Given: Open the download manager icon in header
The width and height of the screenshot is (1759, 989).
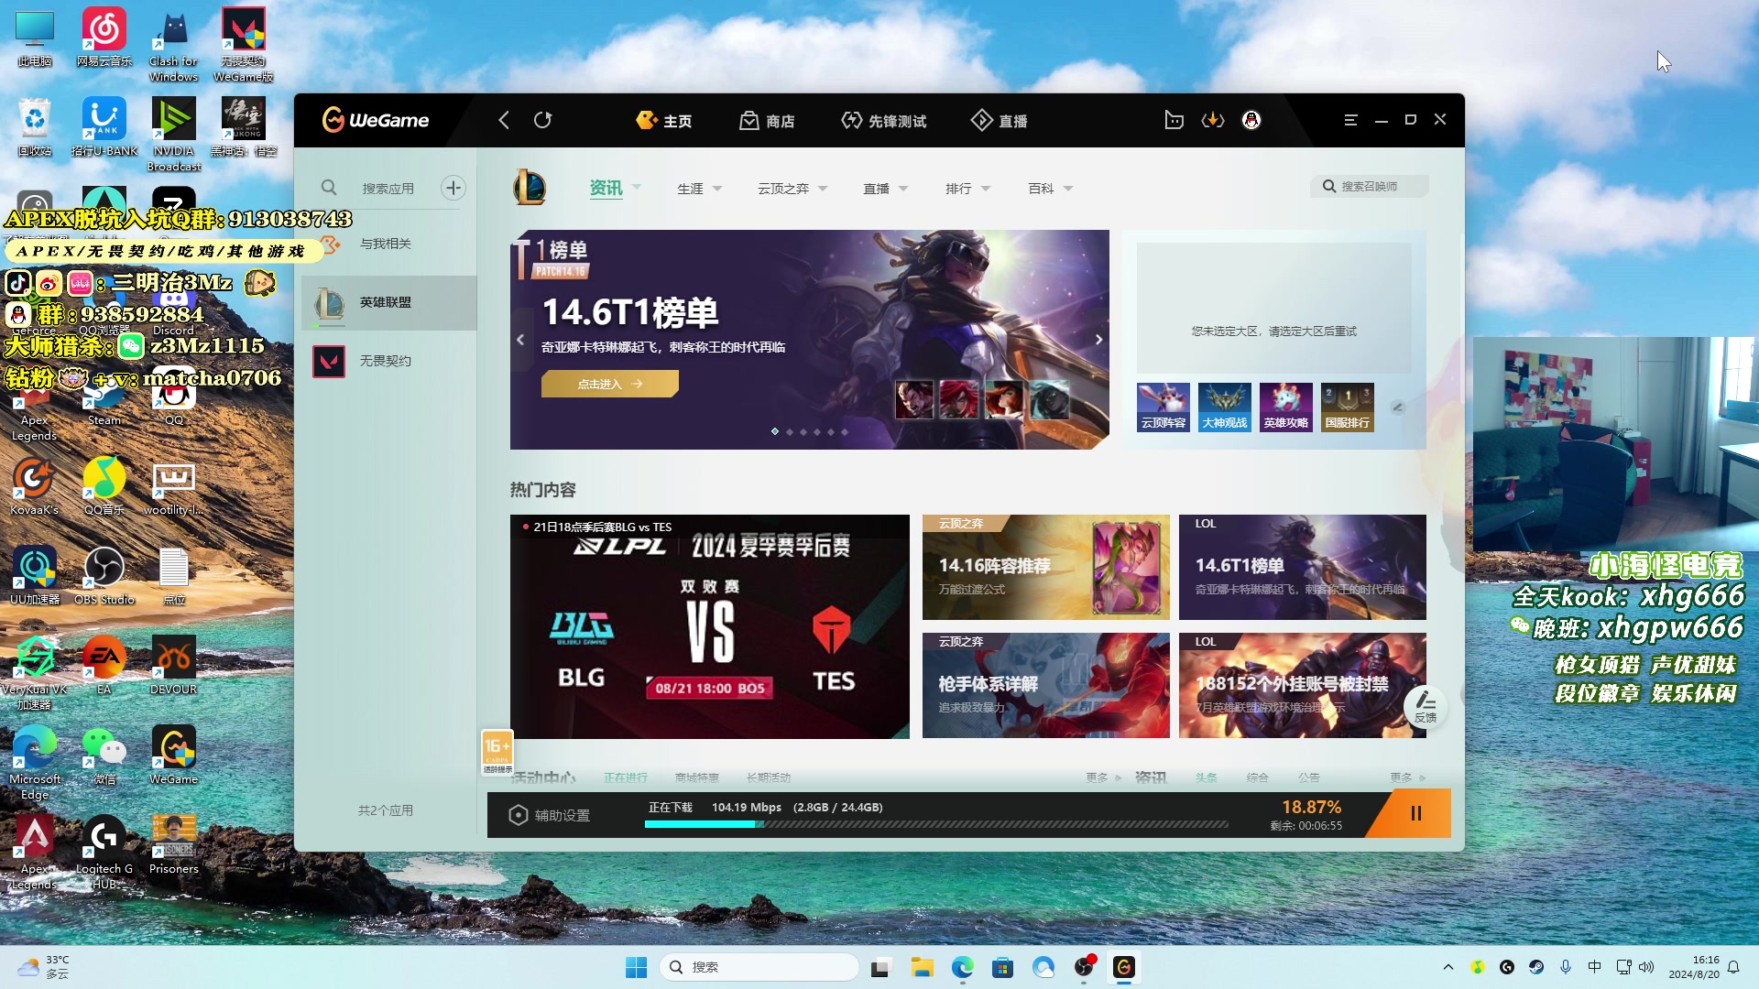Looking at the screenshot, I should 1213,120.
